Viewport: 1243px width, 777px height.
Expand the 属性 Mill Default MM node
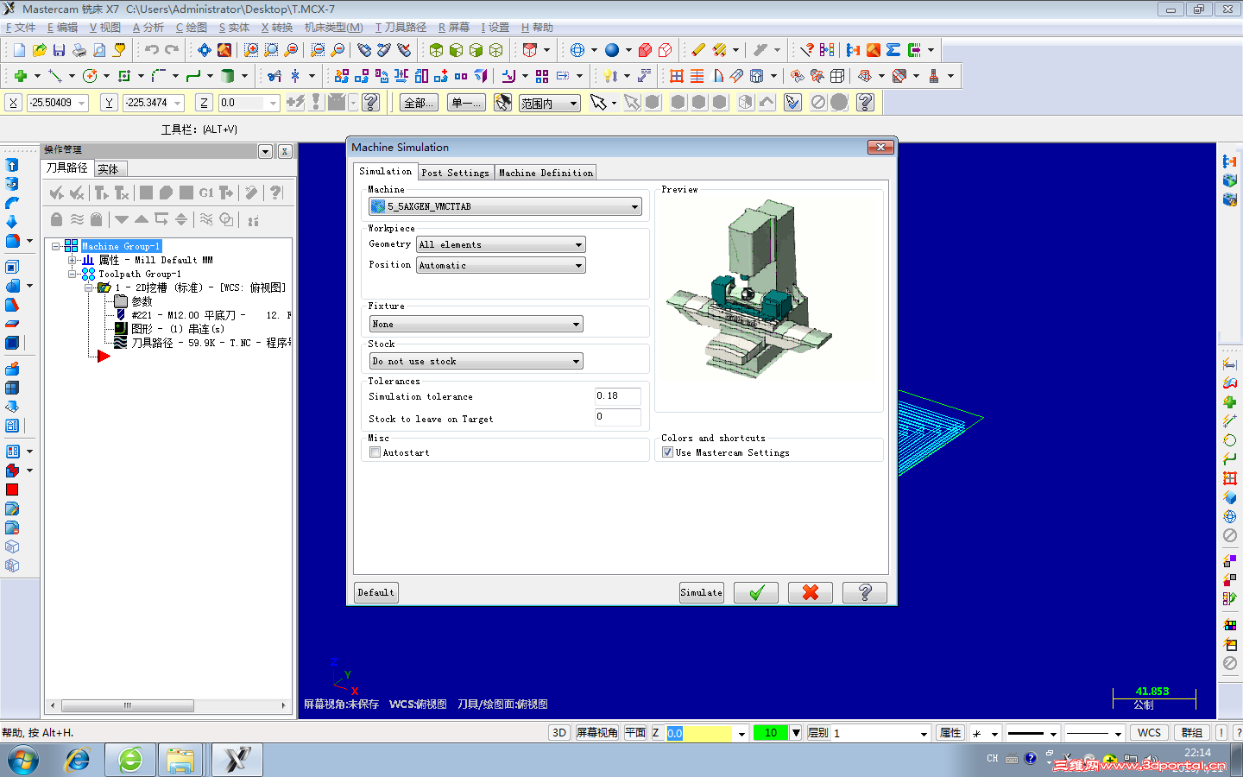(73, 260)
